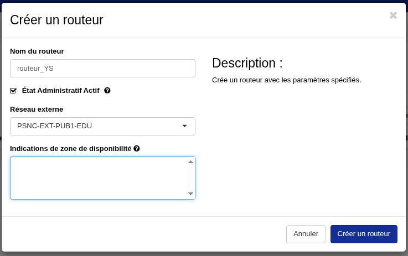Viewport: 408px width, 256px height.
Task: Open the Réseau externe dropdown
Action: [102, 126]
